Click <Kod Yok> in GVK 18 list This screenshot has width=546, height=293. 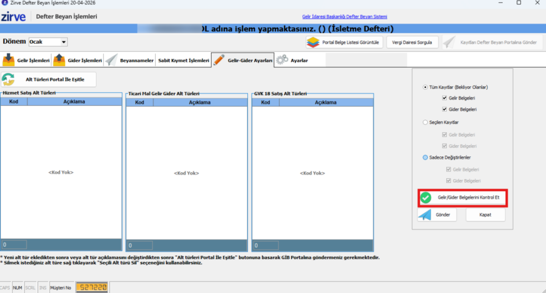point(312,173)
